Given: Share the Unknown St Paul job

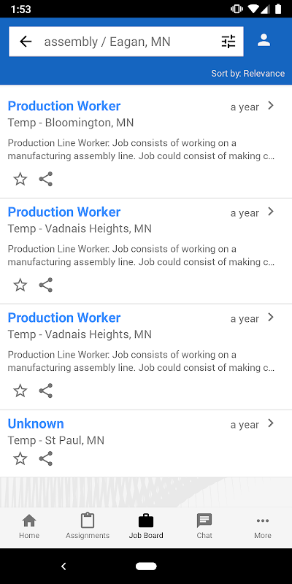Looking at the screenshot, I should (46, 458).
